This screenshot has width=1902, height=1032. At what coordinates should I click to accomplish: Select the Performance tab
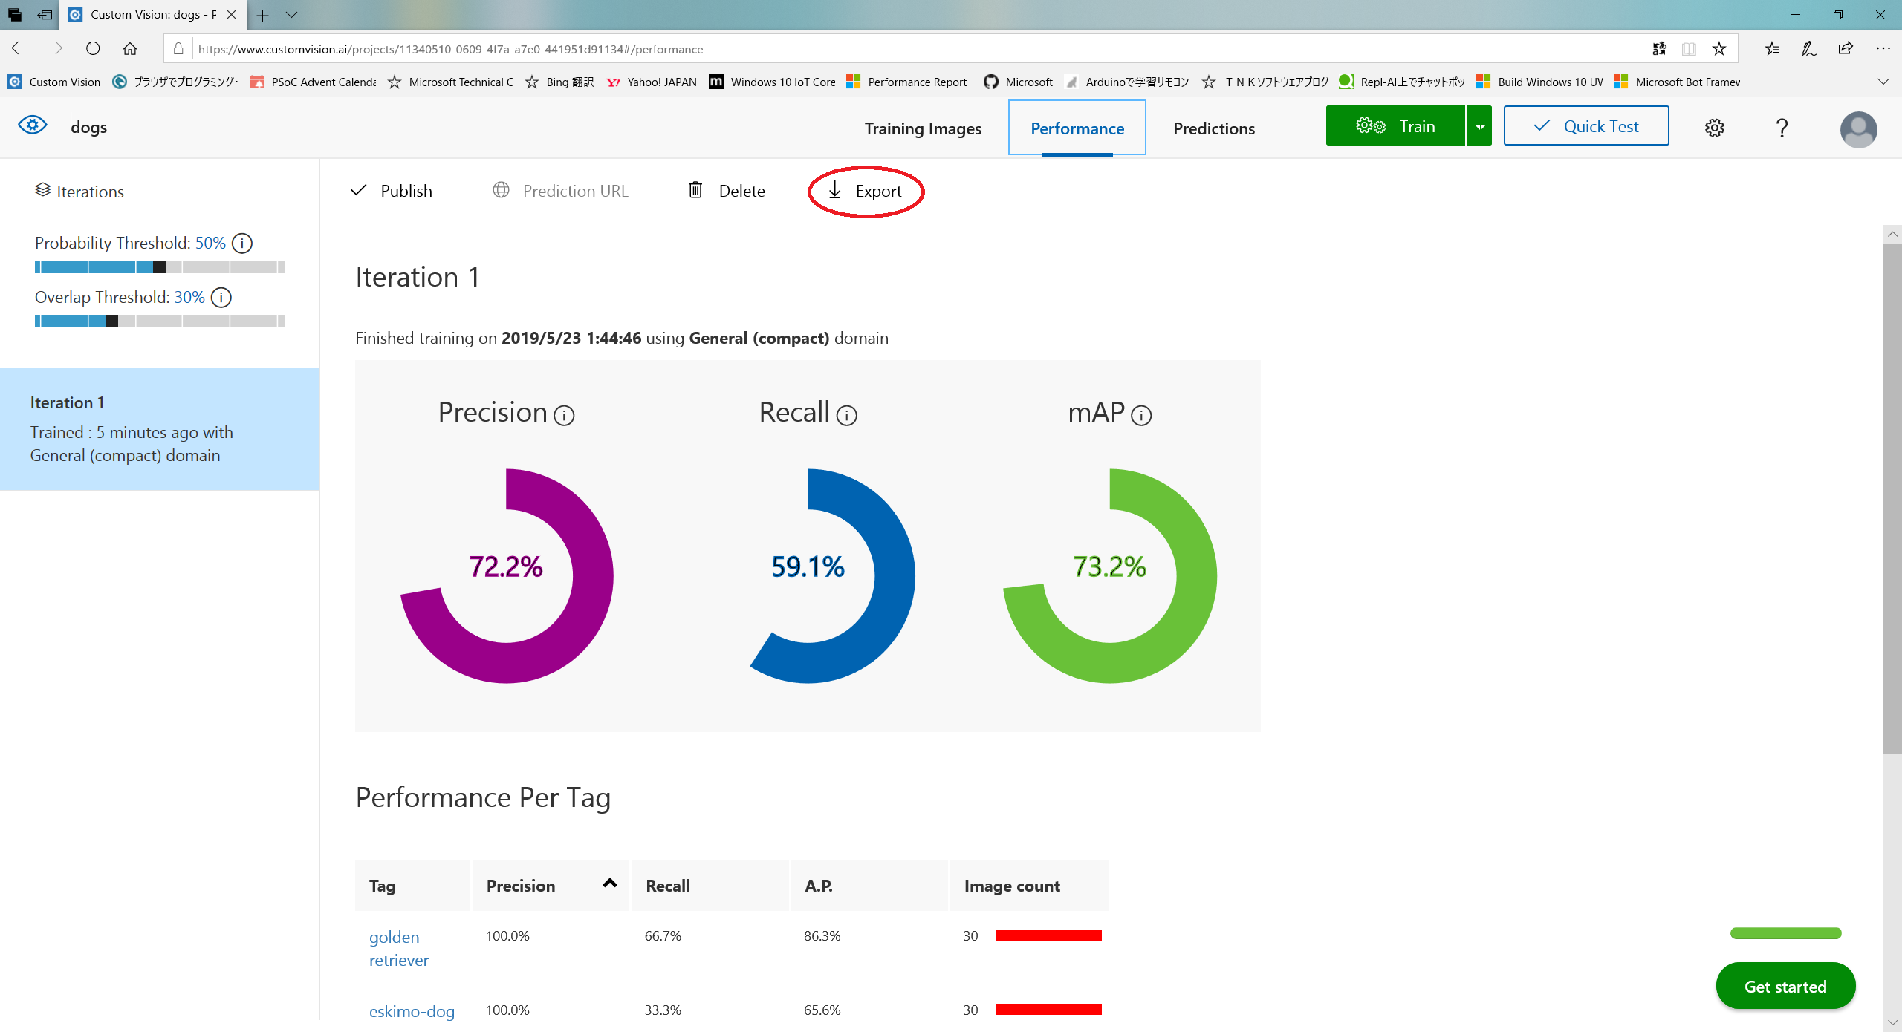1077,128
